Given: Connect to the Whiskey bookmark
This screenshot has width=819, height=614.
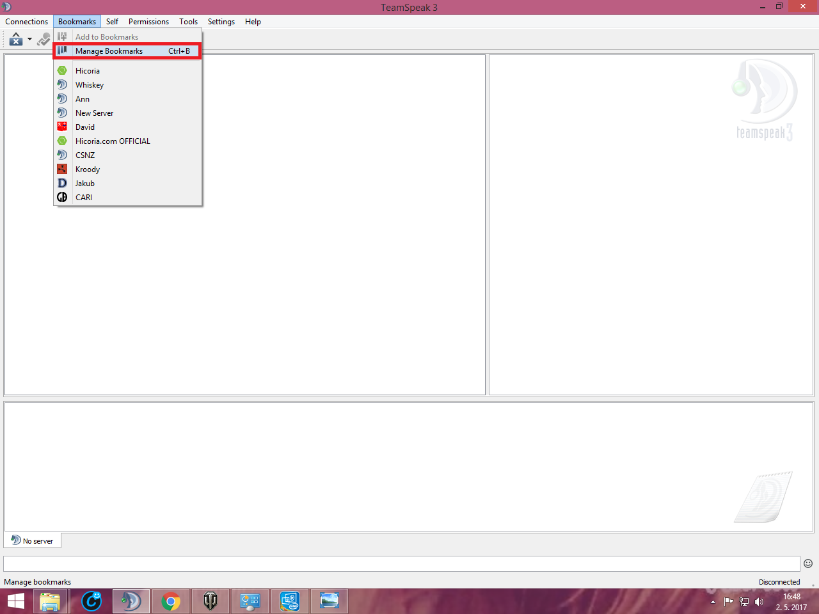Looking at the screenshot, I should [x=128, y=85].
